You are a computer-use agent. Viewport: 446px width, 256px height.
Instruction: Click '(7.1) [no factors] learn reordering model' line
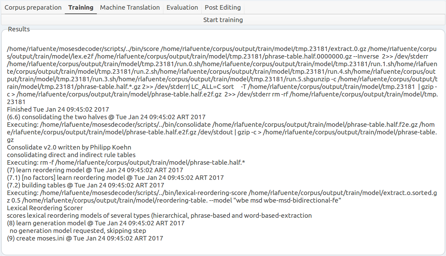click(x=115, y=178)
